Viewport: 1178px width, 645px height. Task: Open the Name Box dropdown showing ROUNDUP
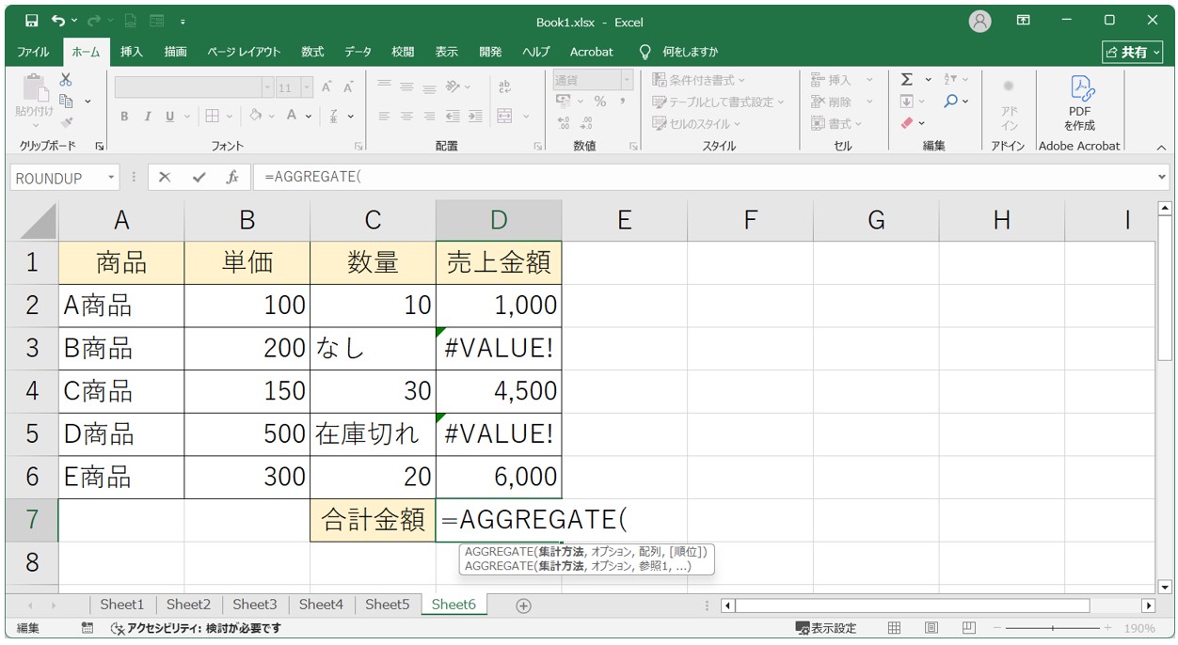(111, 178)
